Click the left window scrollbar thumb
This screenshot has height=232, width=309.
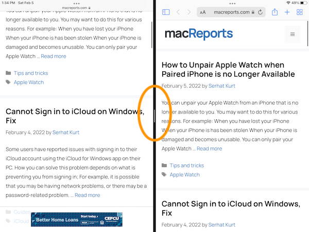tap(151, 35)
